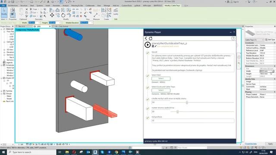Adjust the rounding slider in Dynamo Player
The height and width of the screenshot is (155, 276).
(178, 112)
